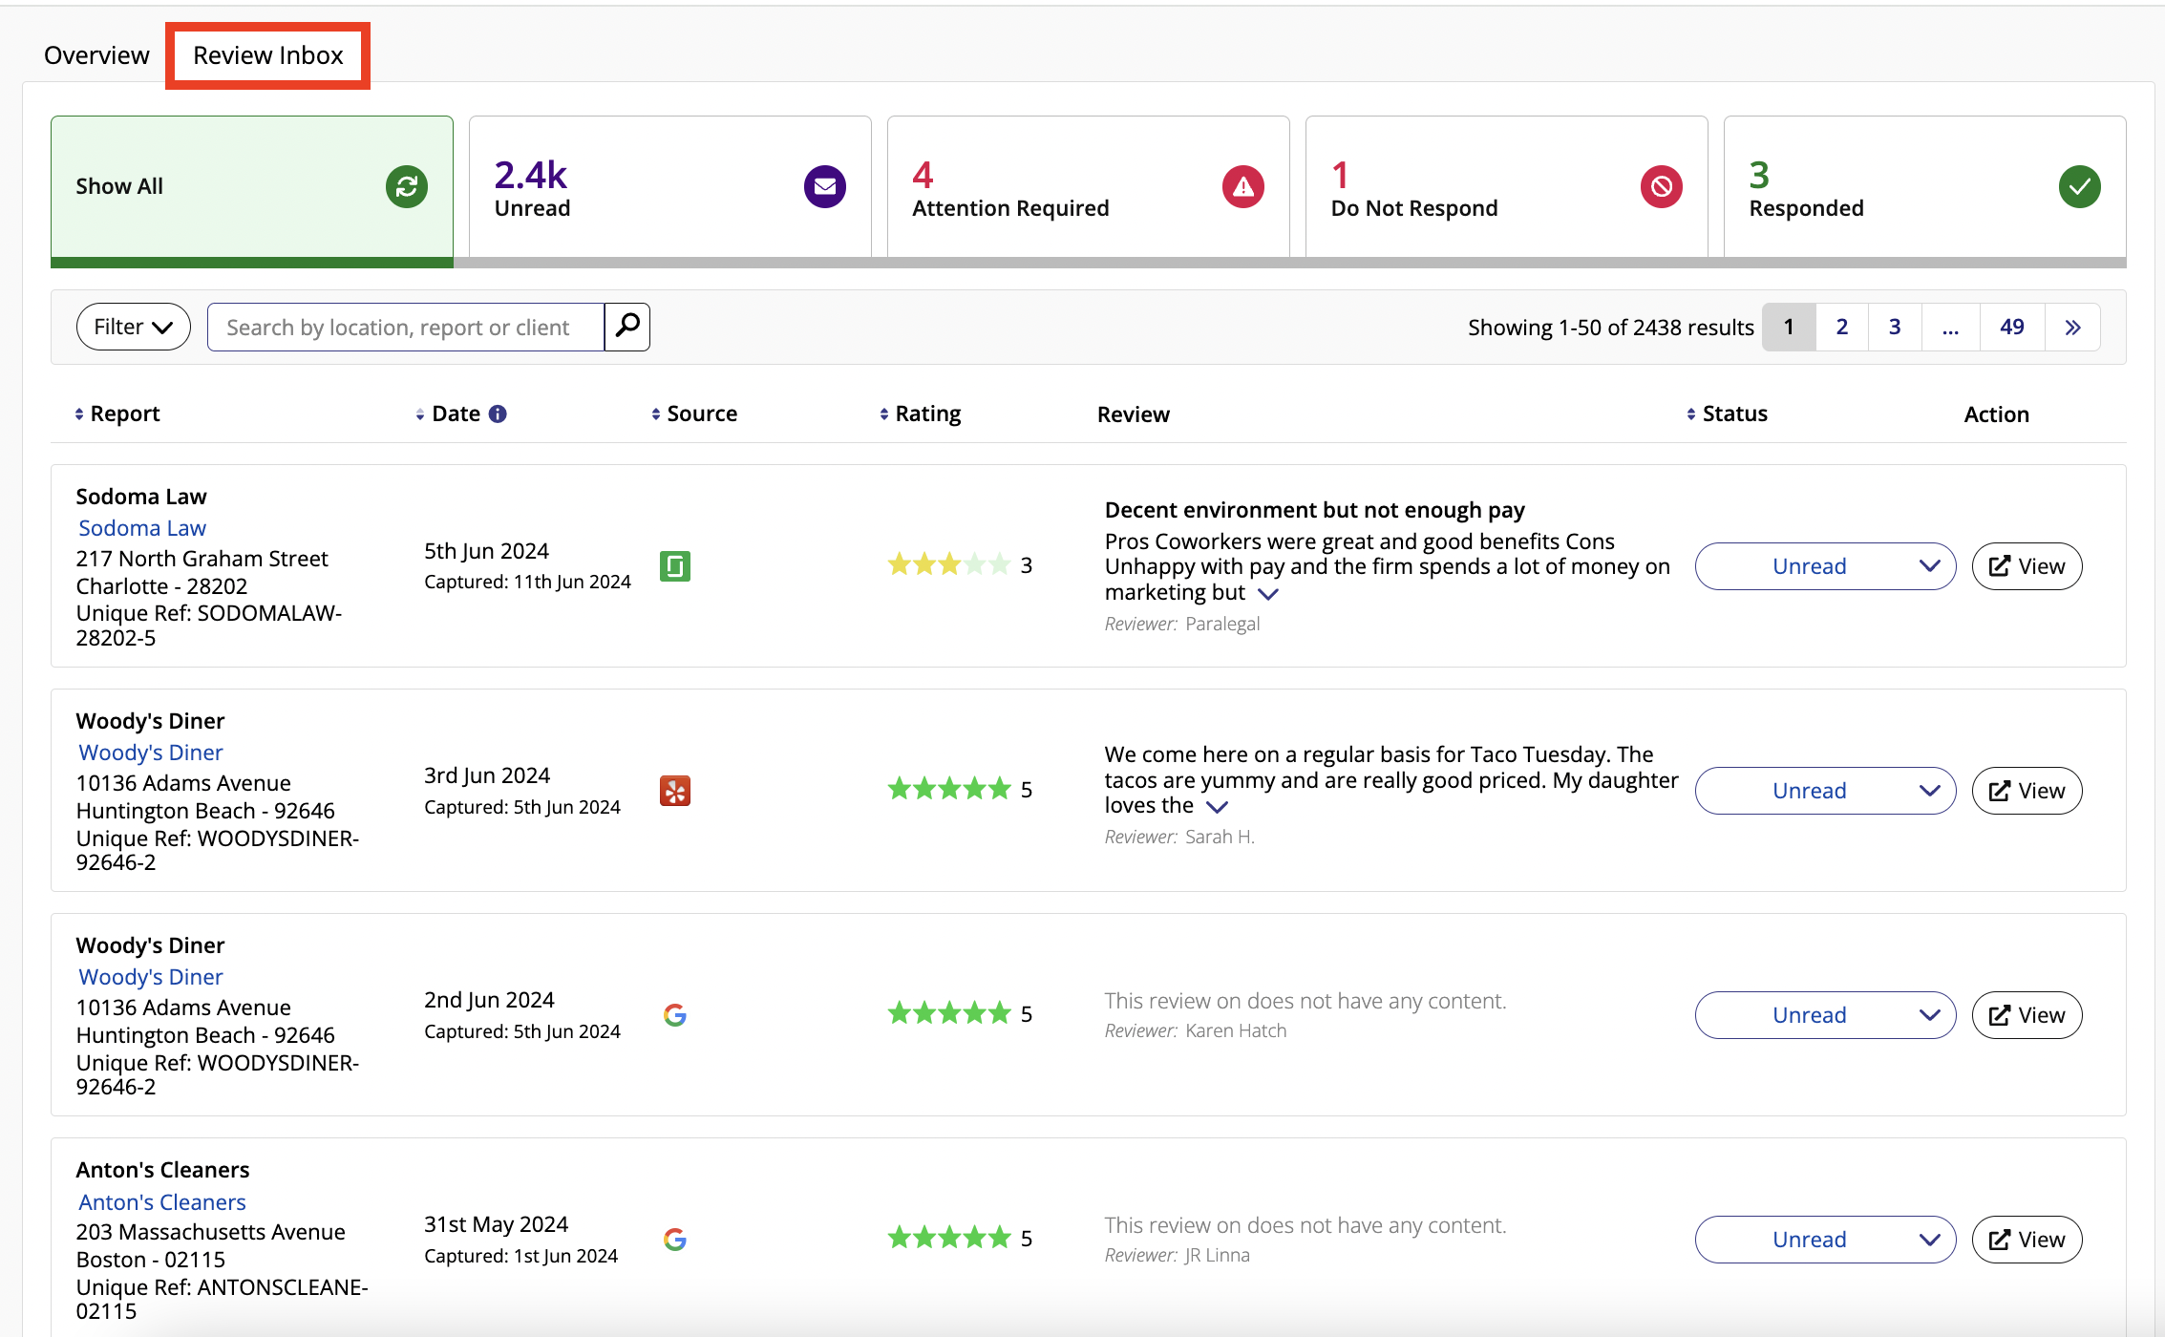
Task: Click View button for Sarah H. review
Action: click(x=2027, y=791)
